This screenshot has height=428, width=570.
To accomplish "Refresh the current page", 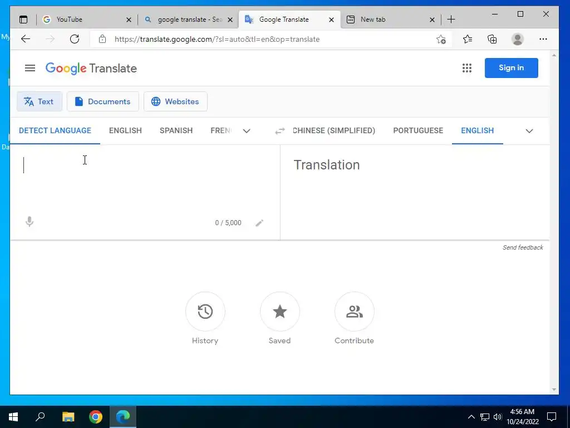I will tap(75, 39).
